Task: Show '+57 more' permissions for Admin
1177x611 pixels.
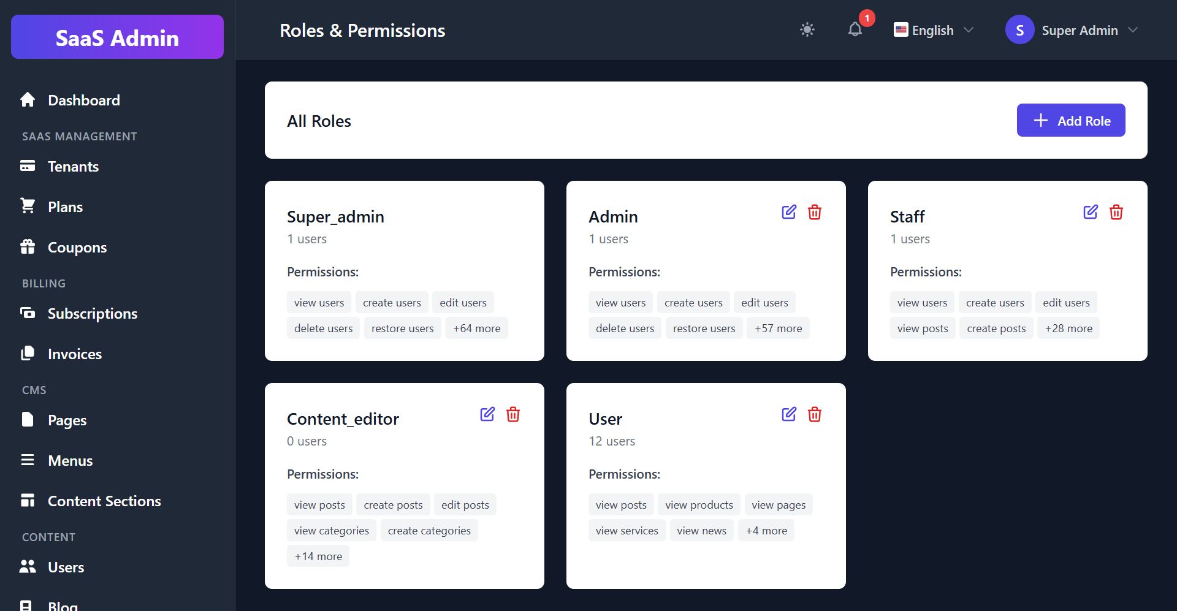Action: 778,328
